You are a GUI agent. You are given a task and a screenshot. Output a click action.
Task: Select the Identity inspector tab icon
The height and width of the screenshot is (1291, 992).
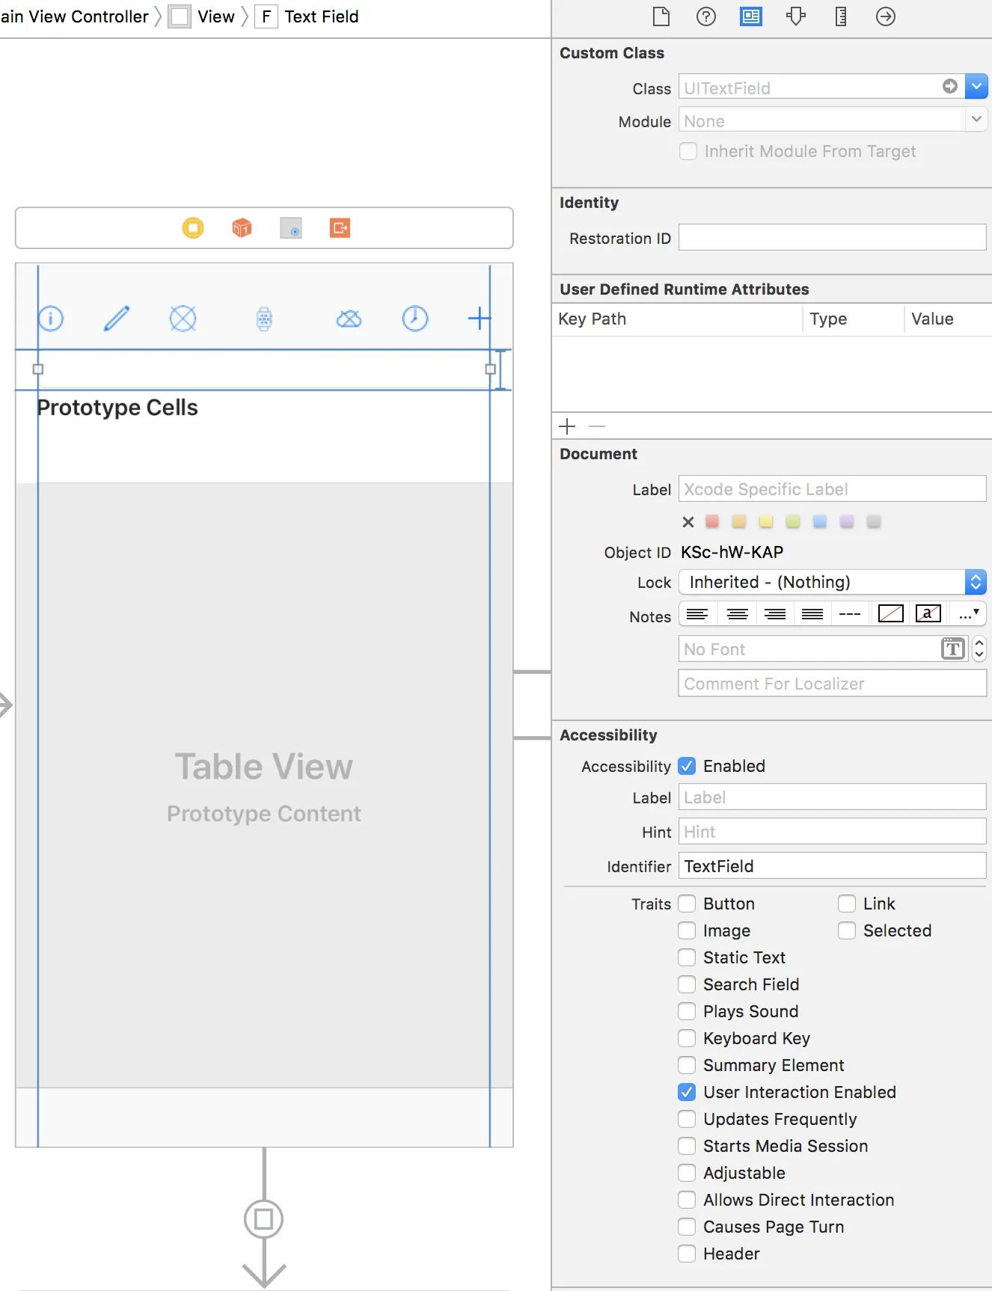tap(751, 16)
